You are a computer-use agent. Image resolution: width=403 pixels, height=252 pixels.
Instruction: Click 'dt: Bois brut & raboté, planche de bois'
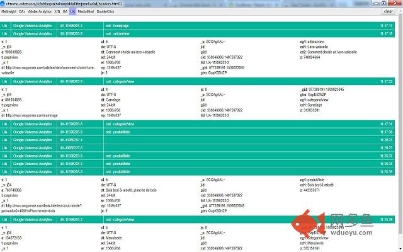click(128, 190)
